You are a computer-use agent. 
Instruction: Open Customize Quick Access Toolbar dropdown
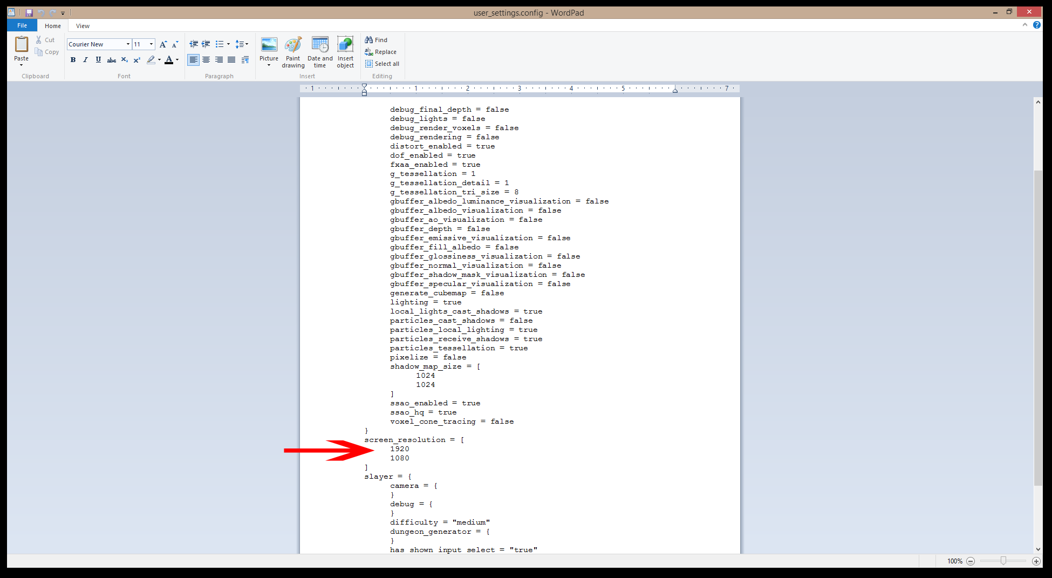[63, 13]
